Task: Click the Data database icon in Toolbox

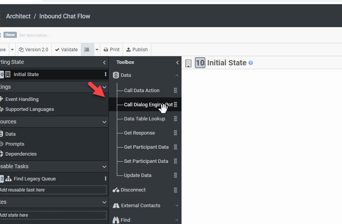Action: tap(116, 75)
